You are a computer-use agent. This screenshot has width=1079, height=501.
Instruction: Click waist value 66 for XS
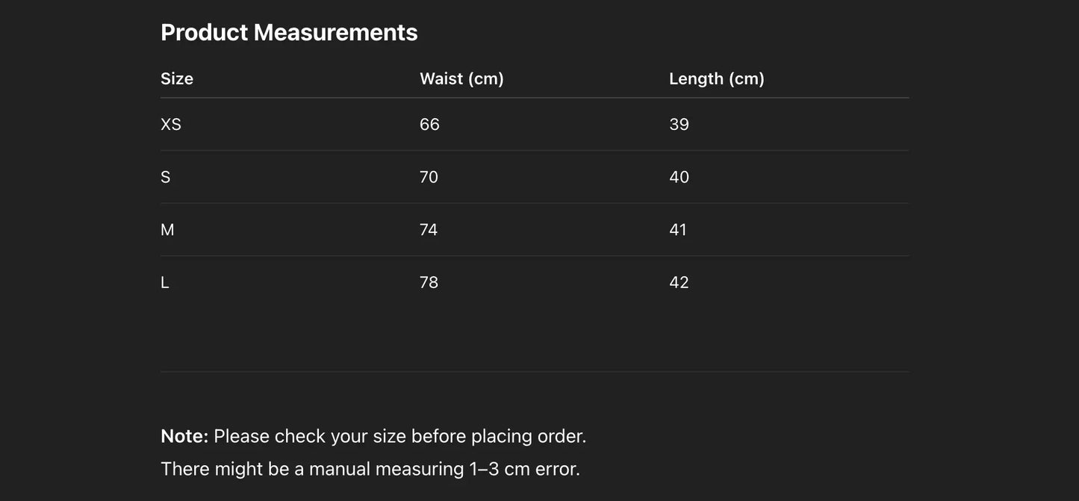[429, 124]
